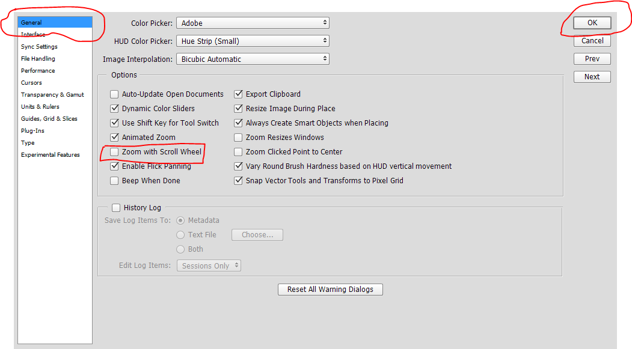Uncheck Dynamic Color Sliders
This screenshot has height=349, width=632.
(114, 108)
